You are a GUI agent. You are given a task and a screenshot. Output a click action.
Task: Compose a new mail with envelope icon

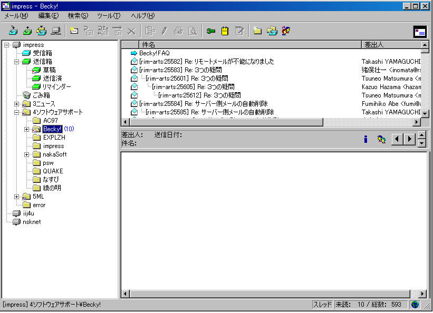(74, 31)
